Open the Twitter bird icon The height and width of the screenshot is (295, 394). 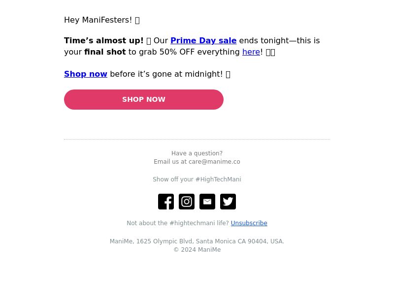228,202
